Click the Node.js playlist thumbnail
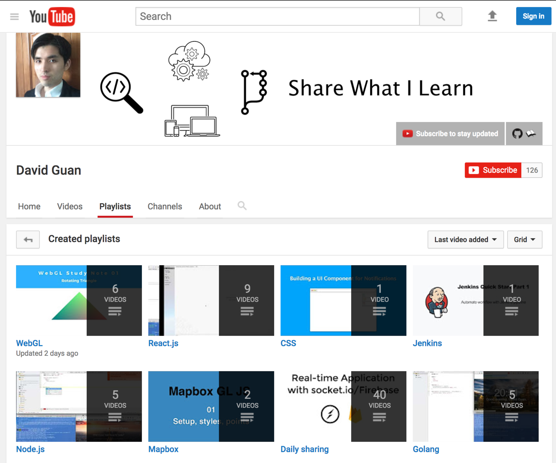 tap(79, 406)
